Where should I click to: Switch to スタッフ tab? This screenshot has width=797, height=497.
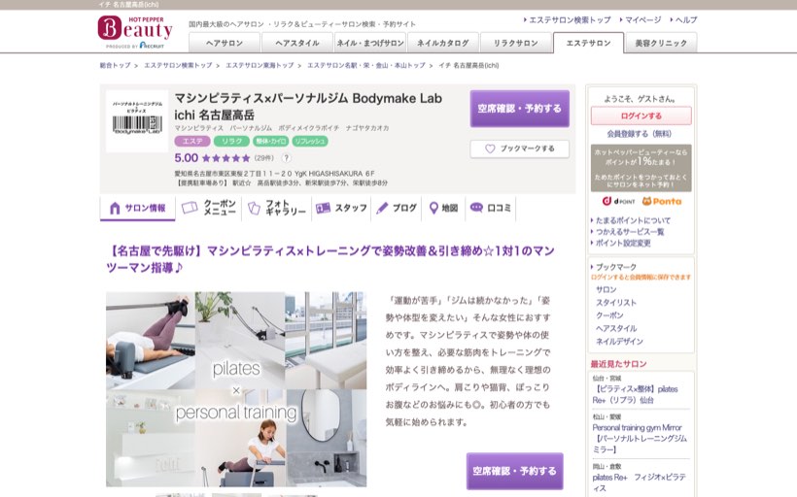point(341,208)
